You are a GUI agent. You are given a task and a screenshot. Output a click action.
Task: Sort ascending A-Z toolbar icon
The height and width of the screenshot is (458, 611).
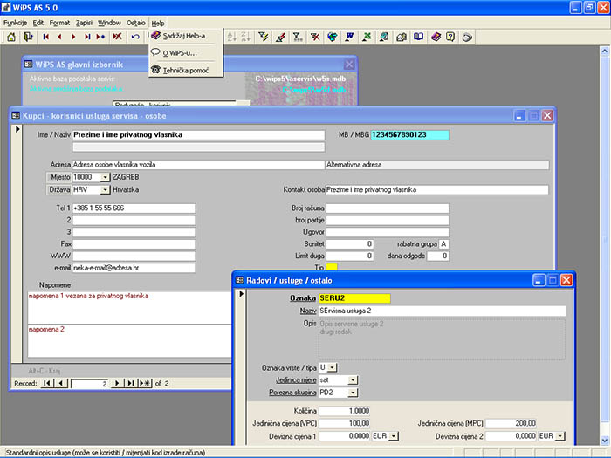(x=232, y=37)
